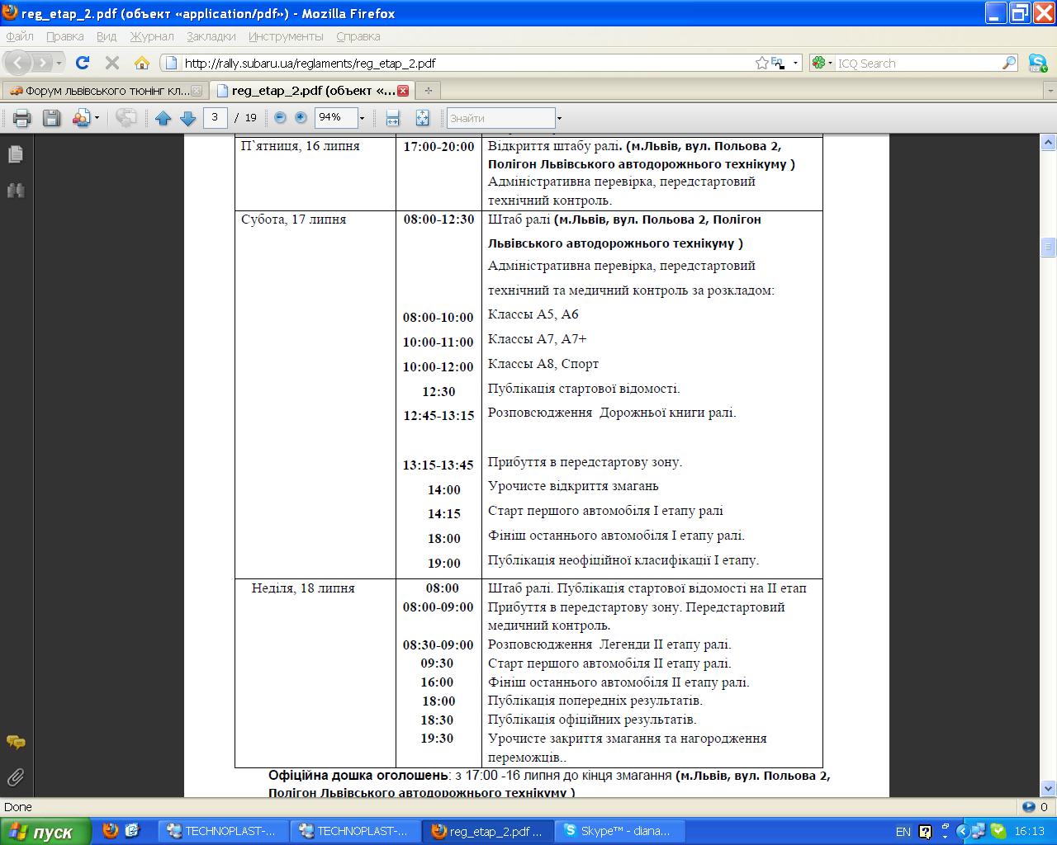1057x845 pixels.
Task: Launch Firefox from quick launch bar
Action: [x=111, y=831]
